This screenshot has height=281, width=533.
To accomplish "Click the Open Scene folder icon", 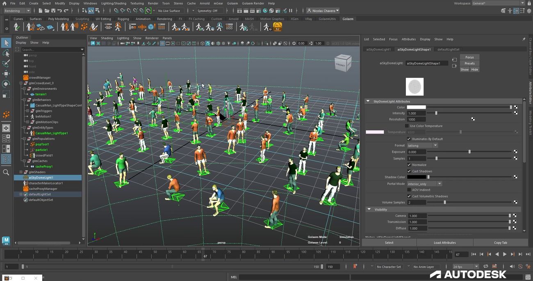I will [47, 11].
